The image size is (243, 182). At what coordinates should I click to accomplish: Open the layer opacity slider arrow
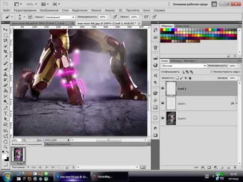click(x=238, y=66)
